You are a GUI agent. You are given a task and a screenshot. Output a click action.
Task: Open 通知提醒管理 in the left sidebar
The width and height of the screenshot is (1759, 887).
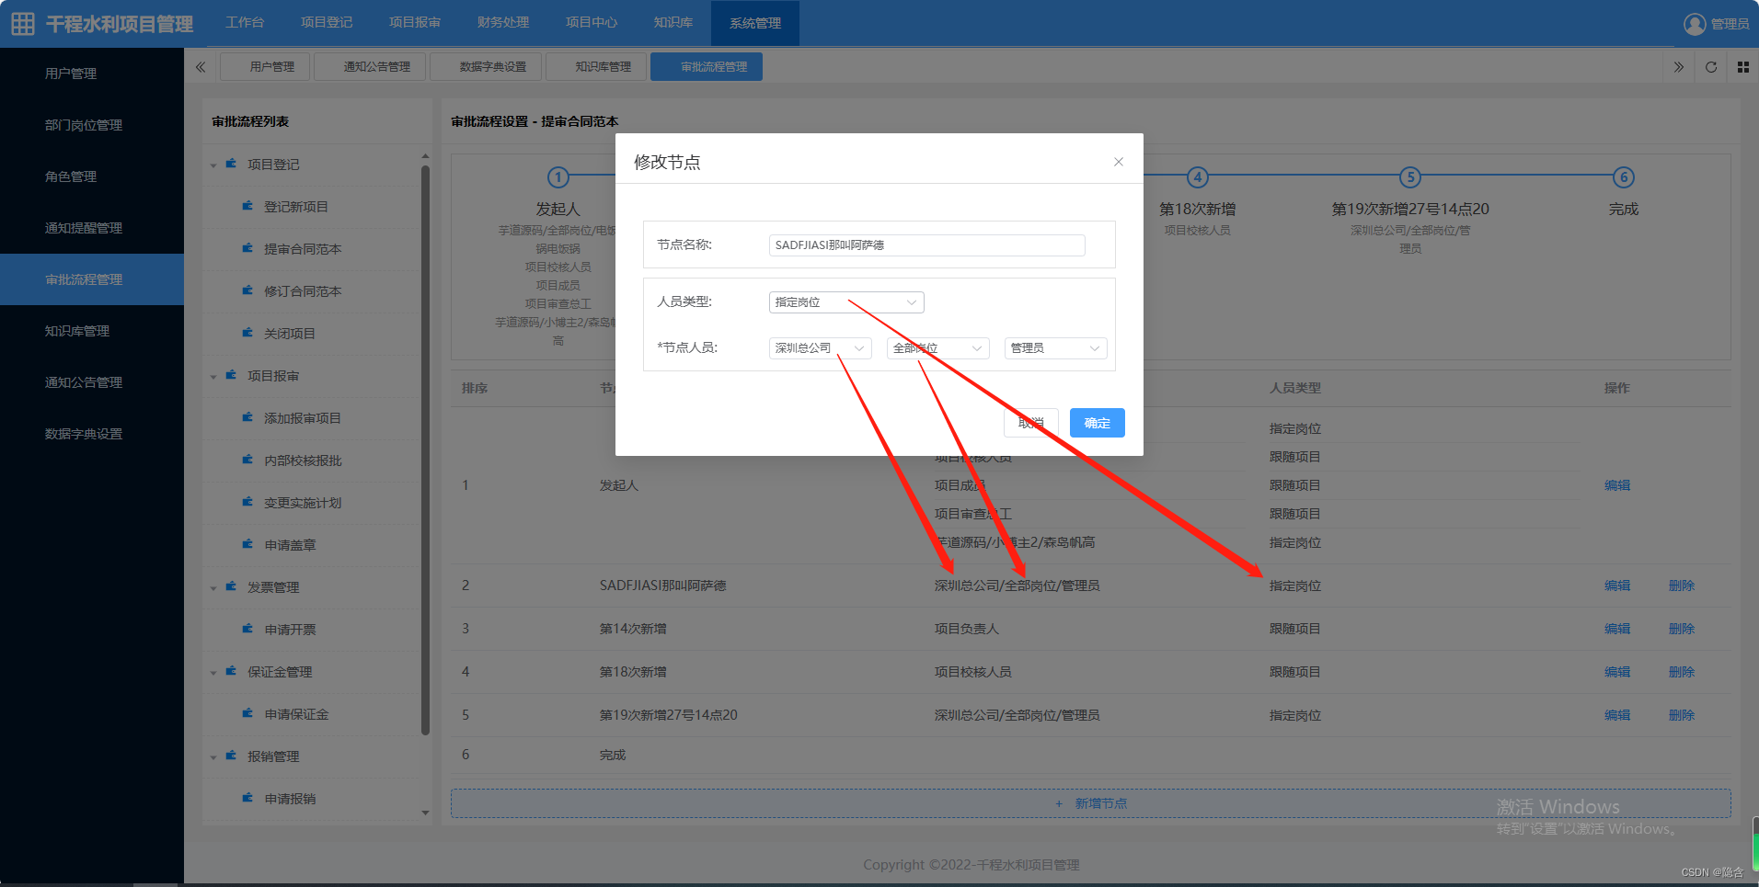tap(84, 228)
